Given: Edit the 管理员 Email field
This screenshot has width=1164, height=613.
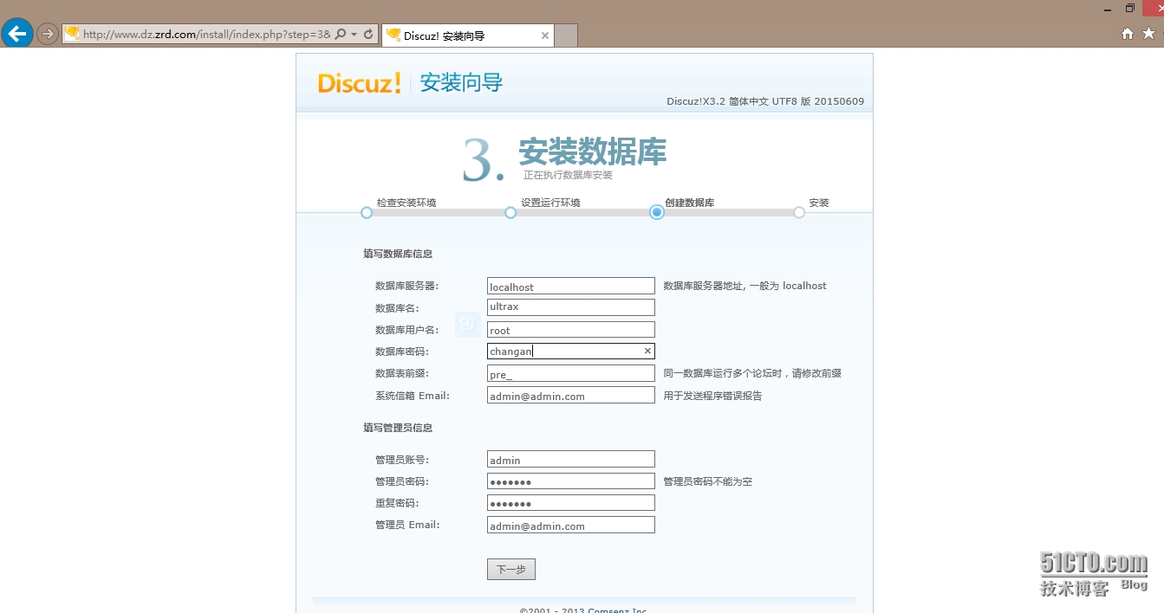Looking at the screenshot, I should [x=571, y=525].
